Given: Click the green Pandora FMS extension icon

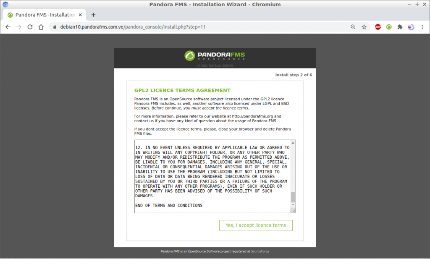Looking at the screenshot, I should 389,27.
